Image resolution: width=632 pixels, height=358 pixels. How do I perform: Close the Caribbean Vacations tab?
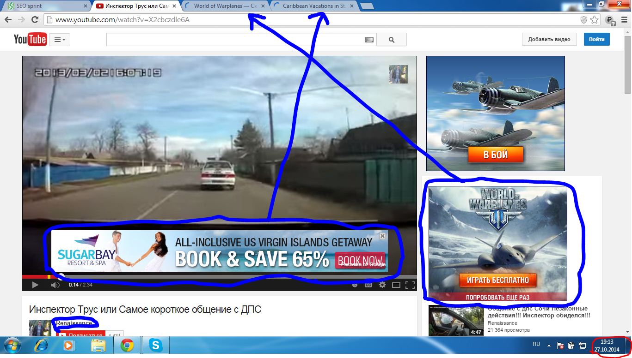tap(352, 6)
